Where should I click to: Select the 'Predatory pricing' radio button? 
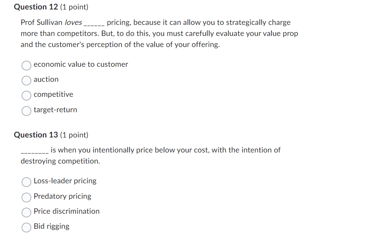[26, 197]
